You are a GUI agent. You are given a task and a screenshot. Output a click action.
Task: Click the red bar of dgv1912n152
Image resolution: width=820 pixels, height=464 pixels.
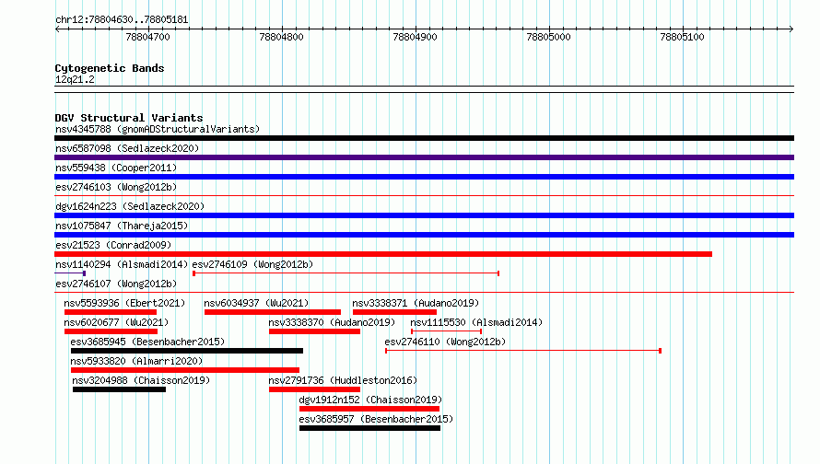pyautogui.click(x=369, y=409)
